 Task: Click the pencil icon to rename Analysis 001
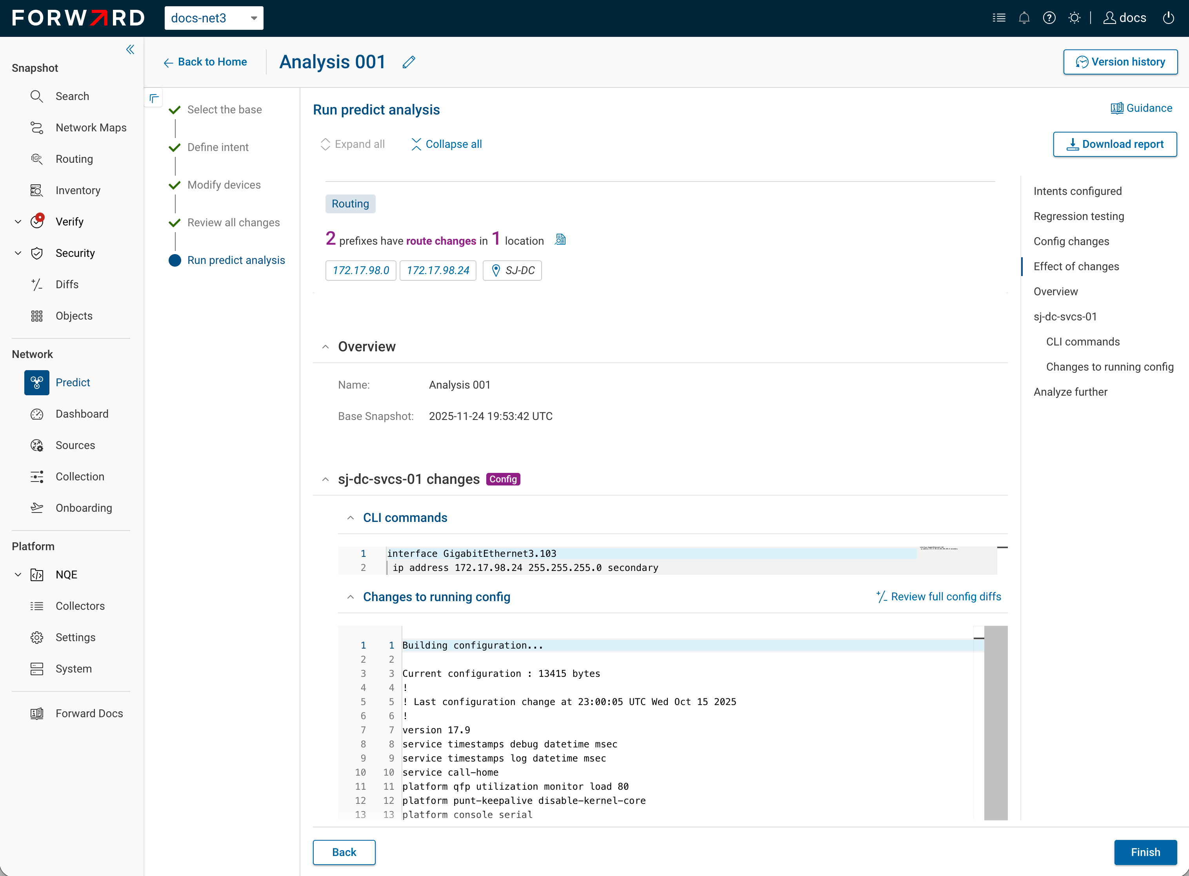(408, 62)
